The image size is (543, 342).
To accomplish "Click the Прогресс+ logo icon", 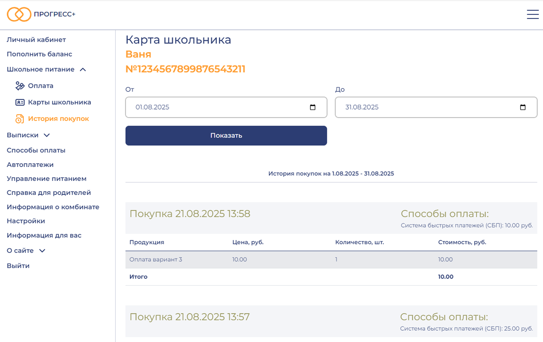I will 19,15.
